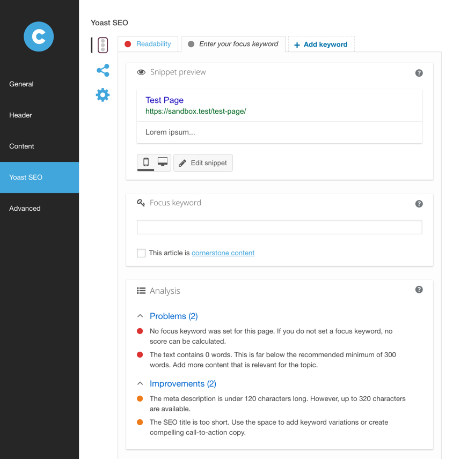Viewport: 453px width, 459px height.
Task: Check the cornerstone content checkbox
Action: tap(141, 253)
